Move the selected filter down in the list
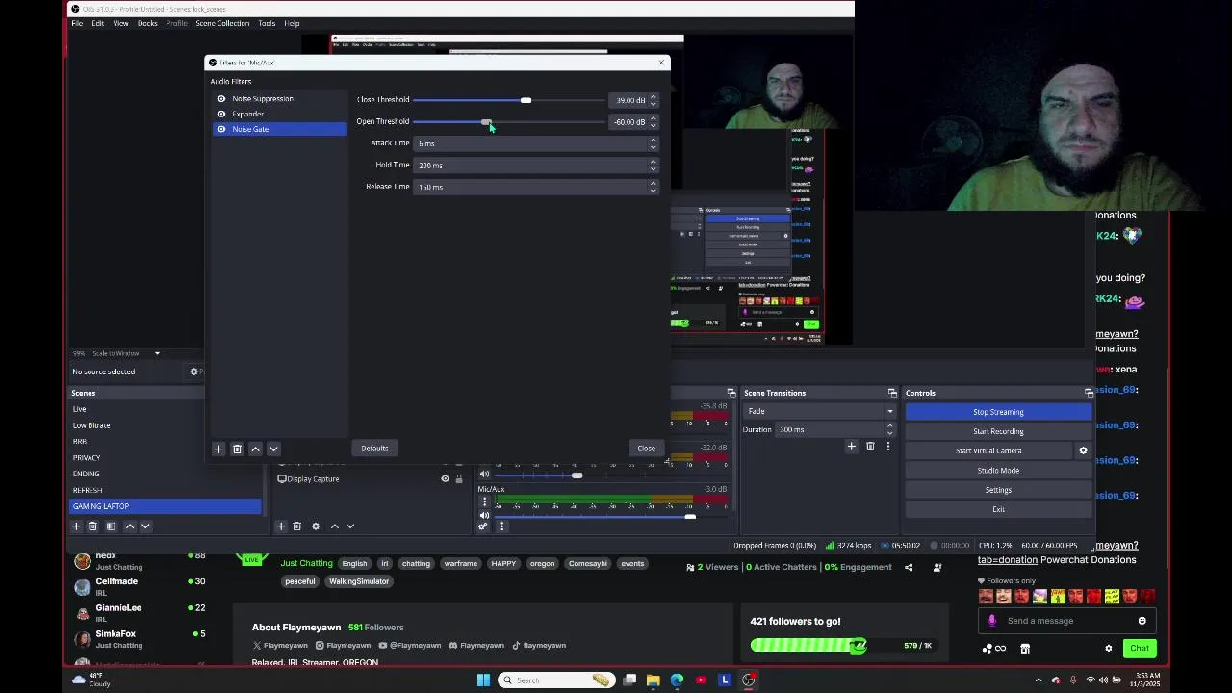Screen dimensions: 1232x693 click(x=273, y=449)
